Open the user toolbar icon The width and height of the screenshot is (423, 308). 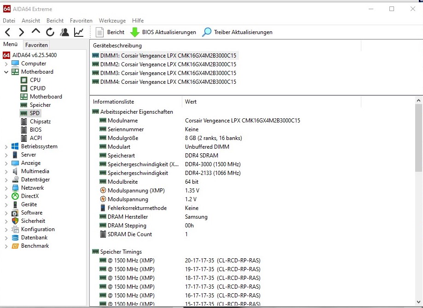tap(64, 32)
